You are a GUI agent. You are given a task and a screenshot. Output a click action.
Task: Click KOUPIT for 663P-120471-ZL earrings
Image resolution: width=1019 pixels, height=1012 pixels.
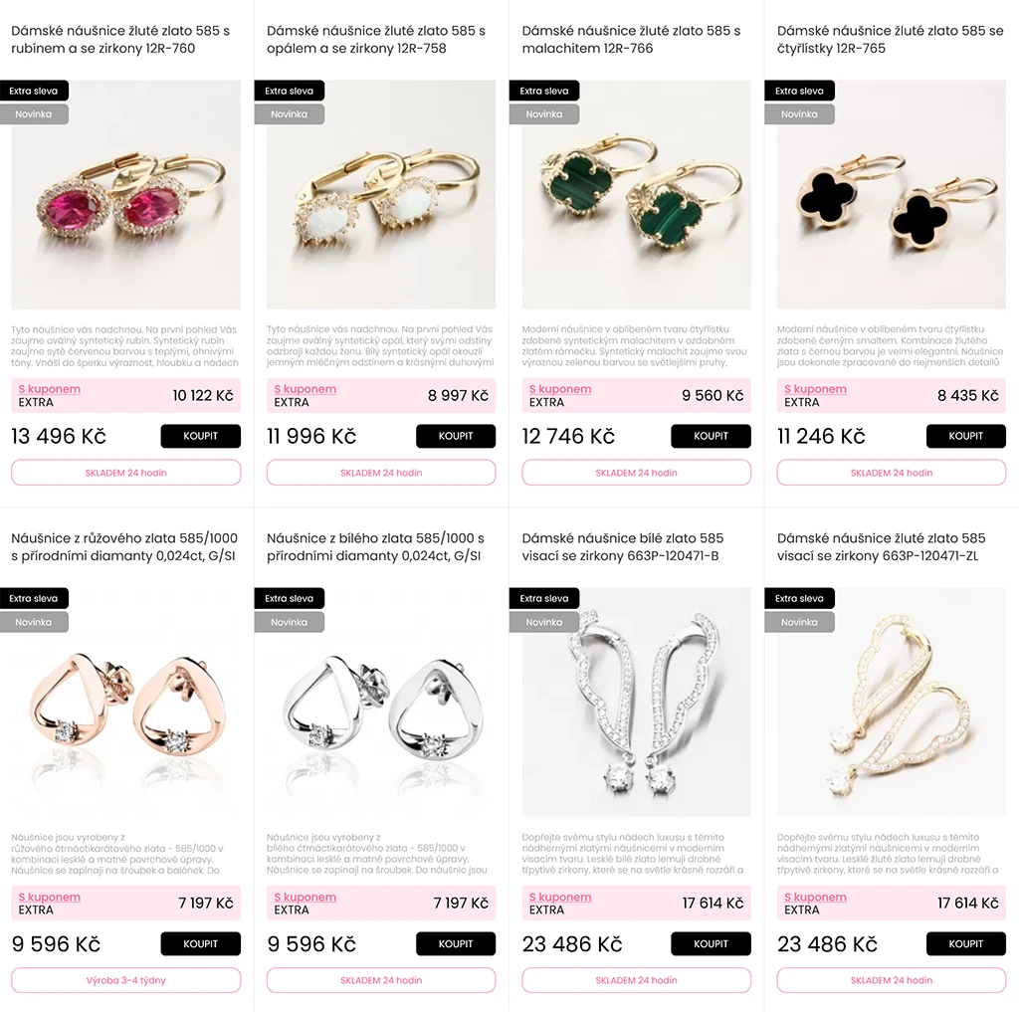click(965, 943)
